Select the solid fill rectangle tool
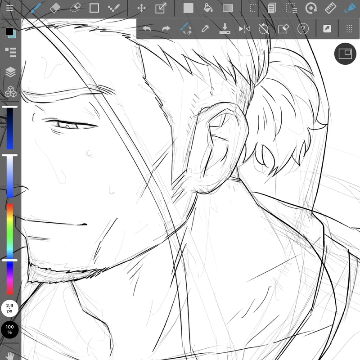 tap(188, 8)
